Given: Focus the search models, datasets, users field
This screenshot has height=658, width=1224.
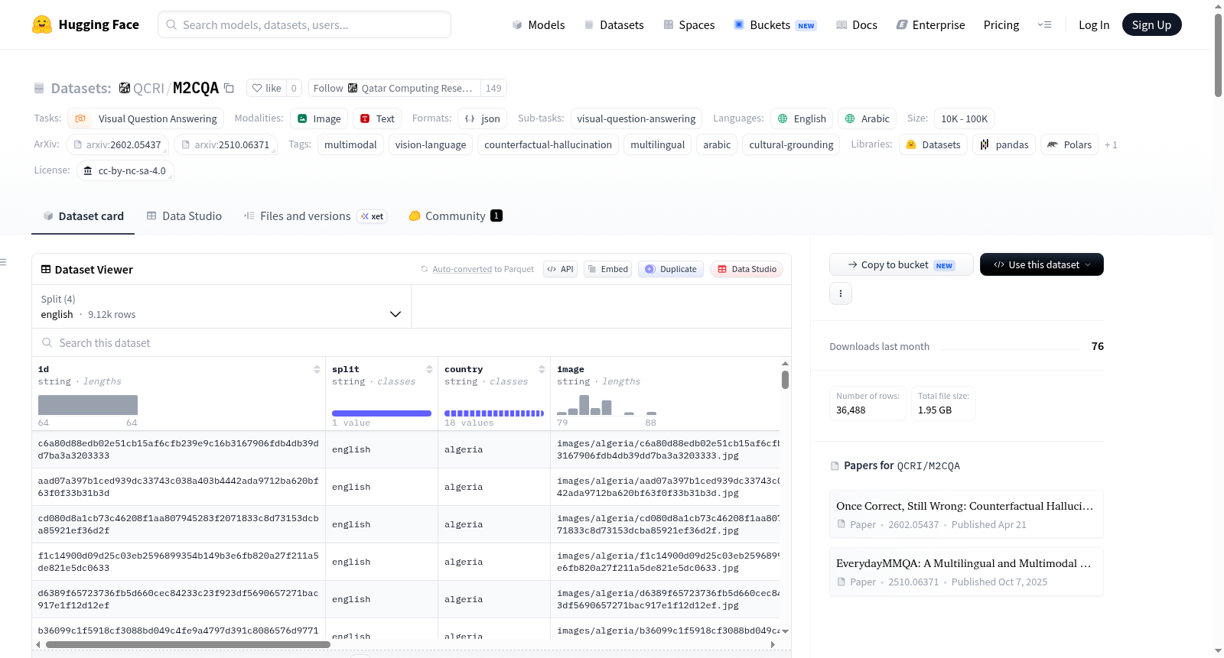Looking at the screenshot, I should (x=304, y=24).
